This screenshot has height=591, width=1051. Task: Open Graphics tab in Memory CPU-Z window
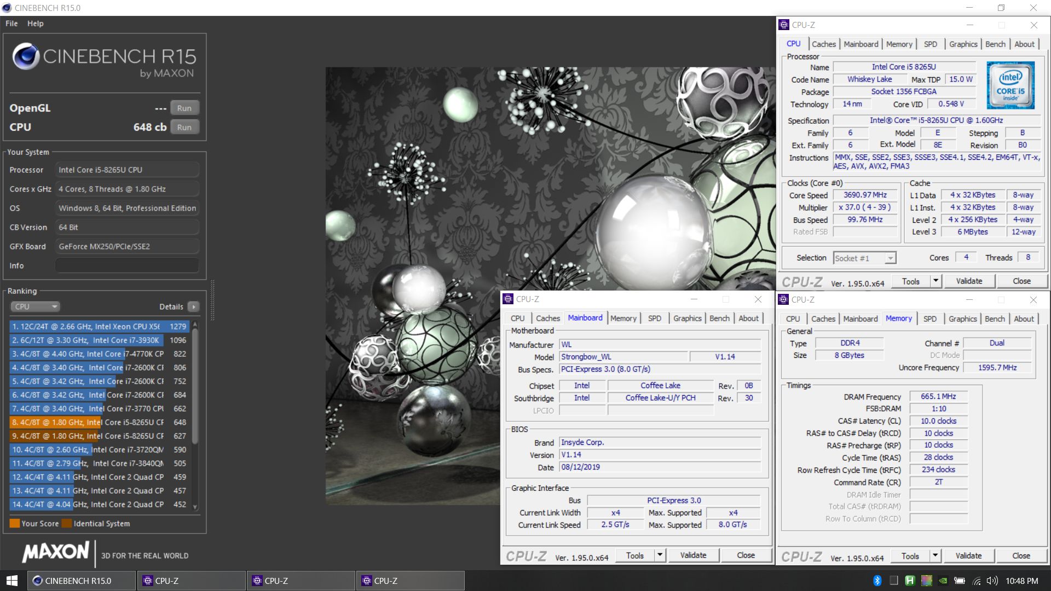tap(962, 319)
